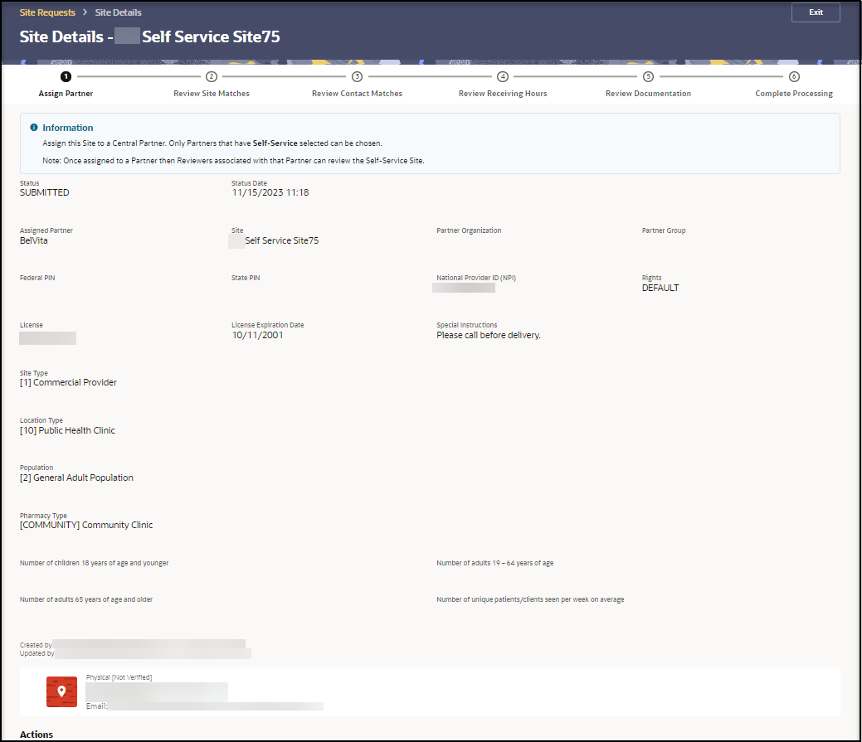Click the page title Site Details heading
Image resolution: width=862 pixels, height=742 pixels.
(x=149, y=36)
